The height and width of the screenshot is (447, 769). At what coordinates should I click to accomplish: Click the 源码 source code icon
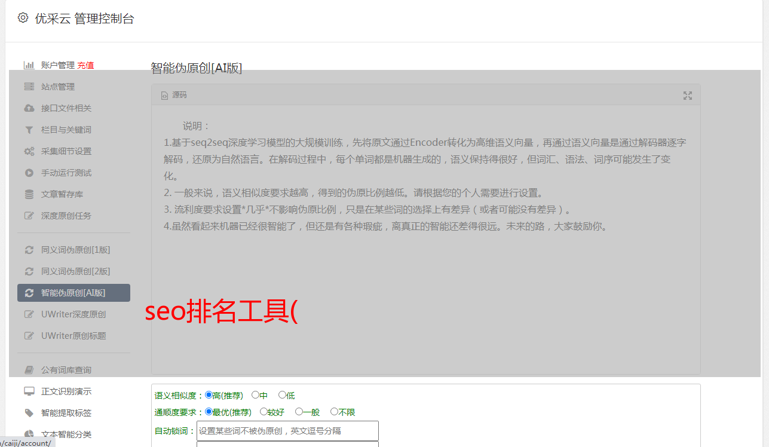point(164,96)
